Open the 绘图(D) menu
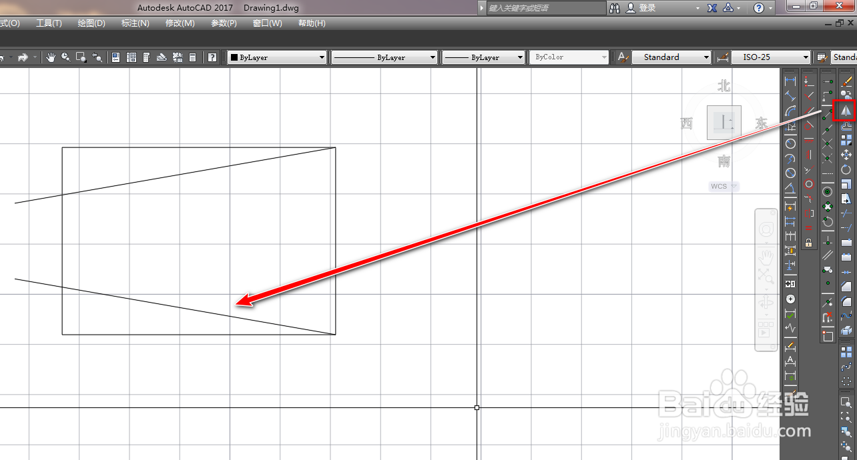 tap(91, 23)
